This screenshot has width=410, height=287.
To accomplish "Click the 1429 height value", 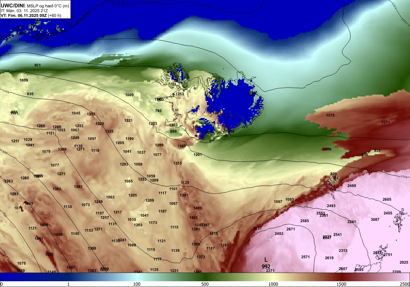I will point(58,235).
